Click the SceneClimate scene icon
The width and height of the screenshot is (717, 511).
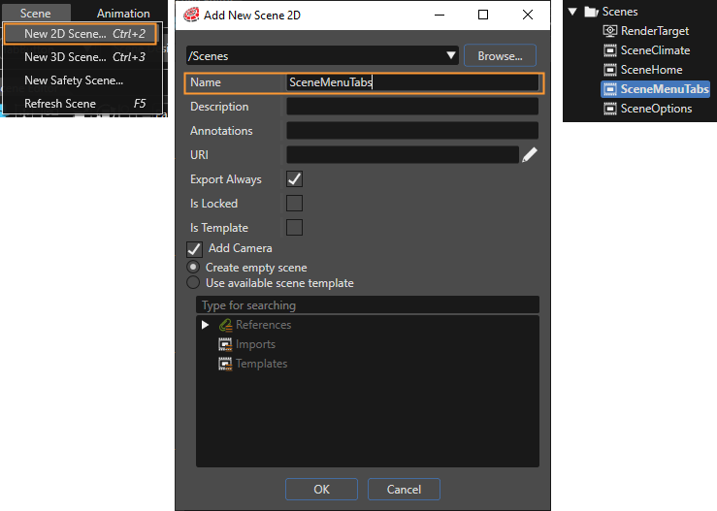pyautogui.click(x=610, y=50)
